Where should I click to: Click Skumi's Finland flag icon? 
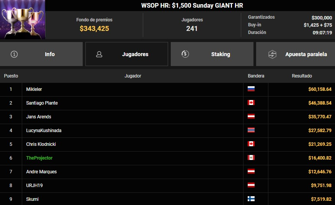click(x=251, y=199)
